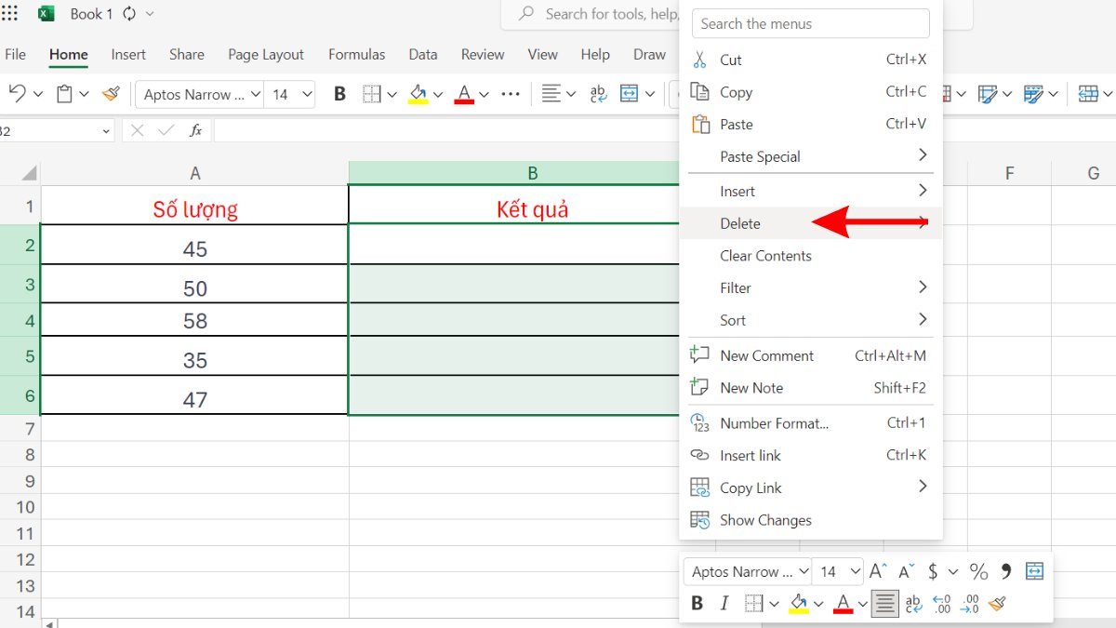This screenshot has height=628, width=1116.
Task: Click red font color in mini toolbar
Action: (x=844, y=604)
